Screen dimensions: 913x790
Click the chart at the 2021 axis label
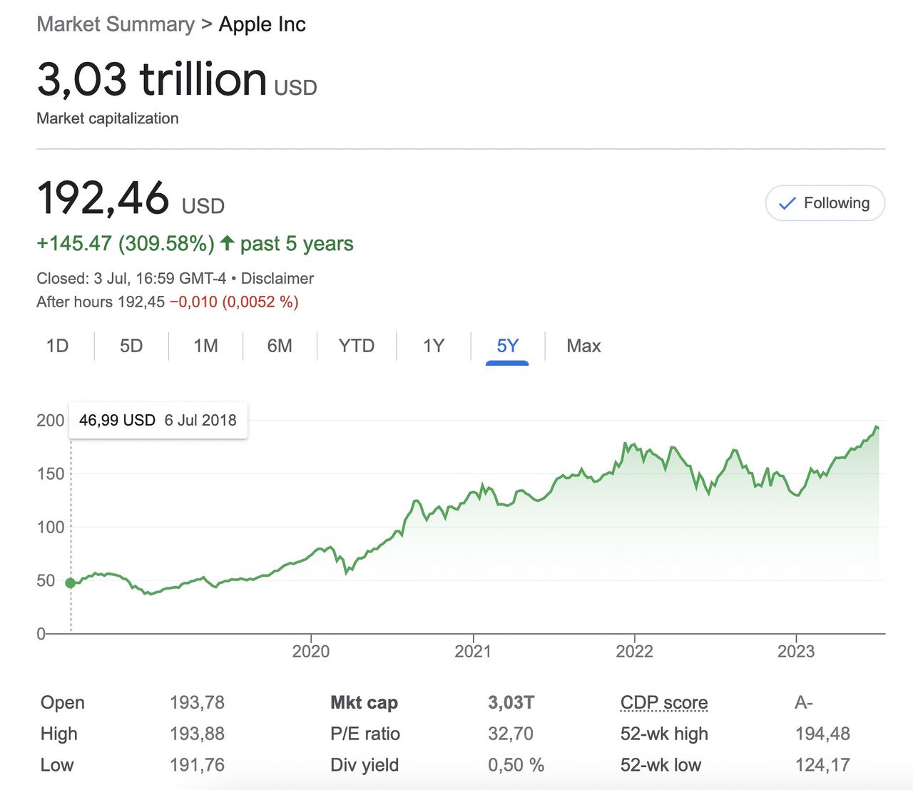coord(473,651)
